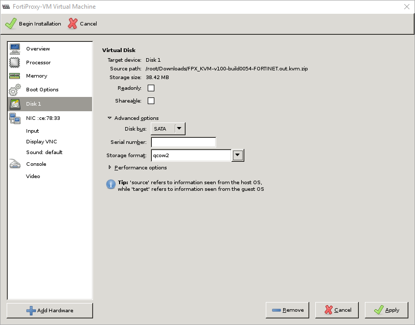Viewport: 415px width, 325px height.
Task: Switch to the Display VNC entry
Action: tap(41, 141)
